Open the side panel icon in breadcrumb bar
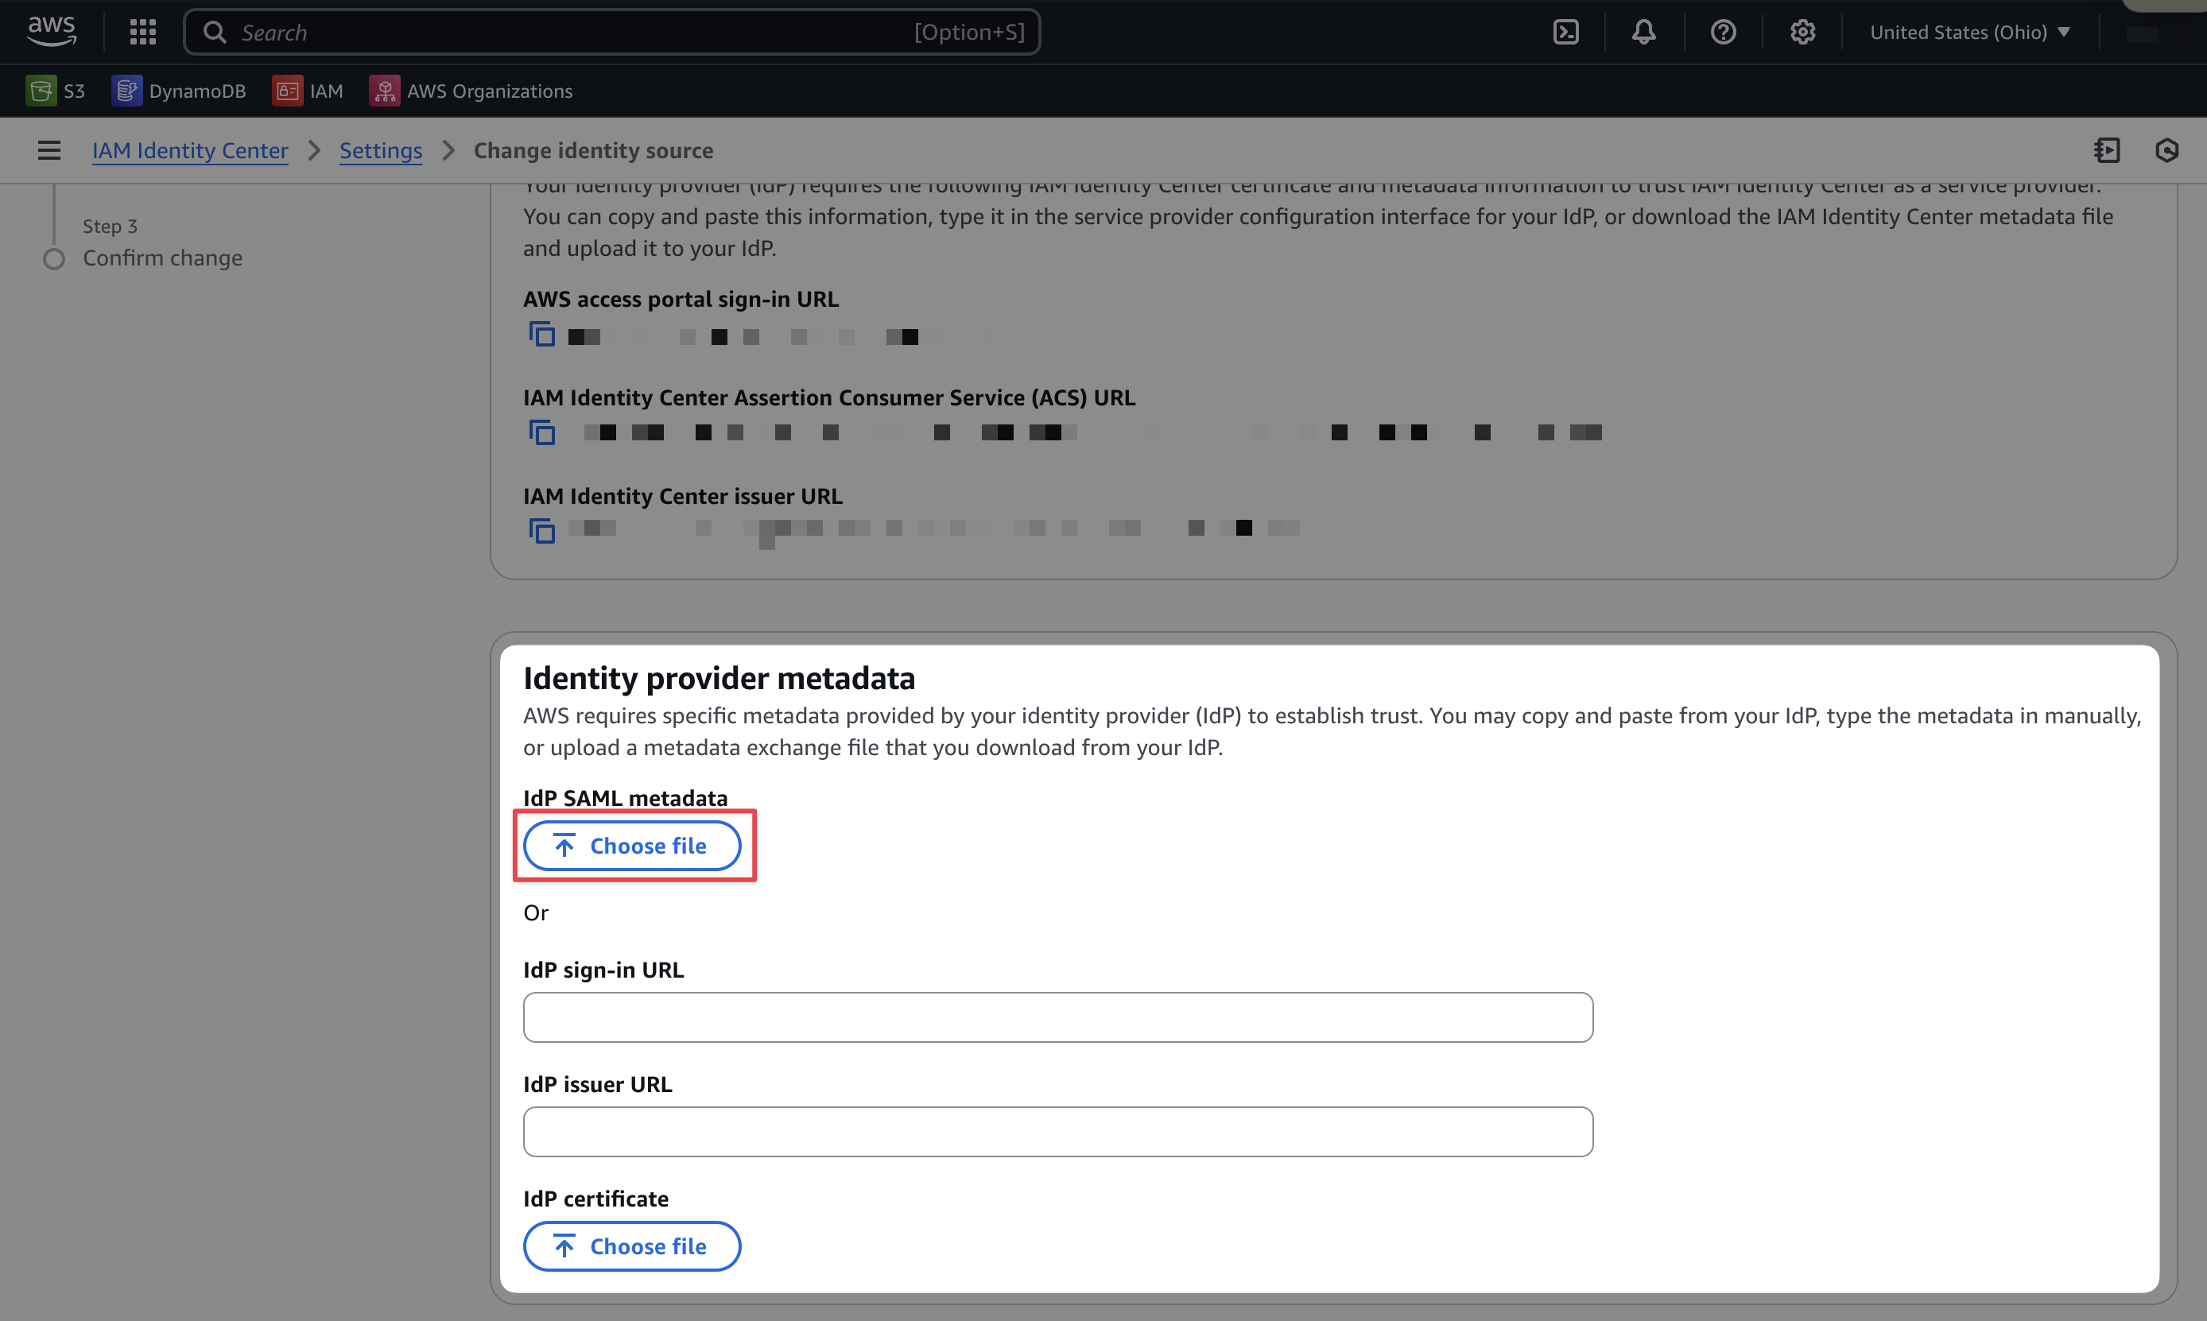 [2106, 150]
